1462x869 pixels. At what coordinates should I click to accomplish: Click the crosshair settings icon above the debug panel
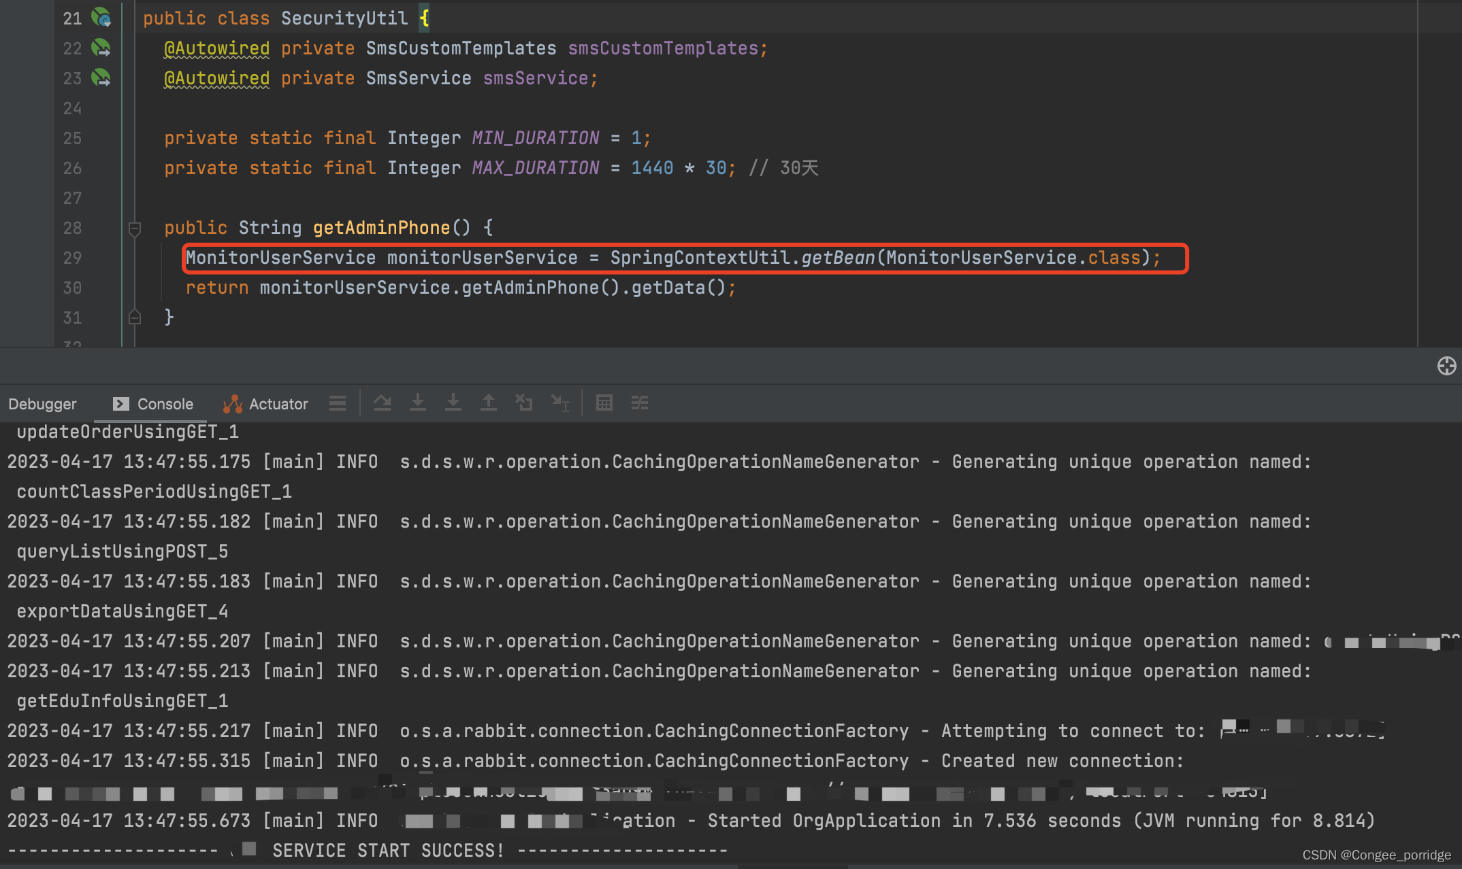click(1447, 366)
